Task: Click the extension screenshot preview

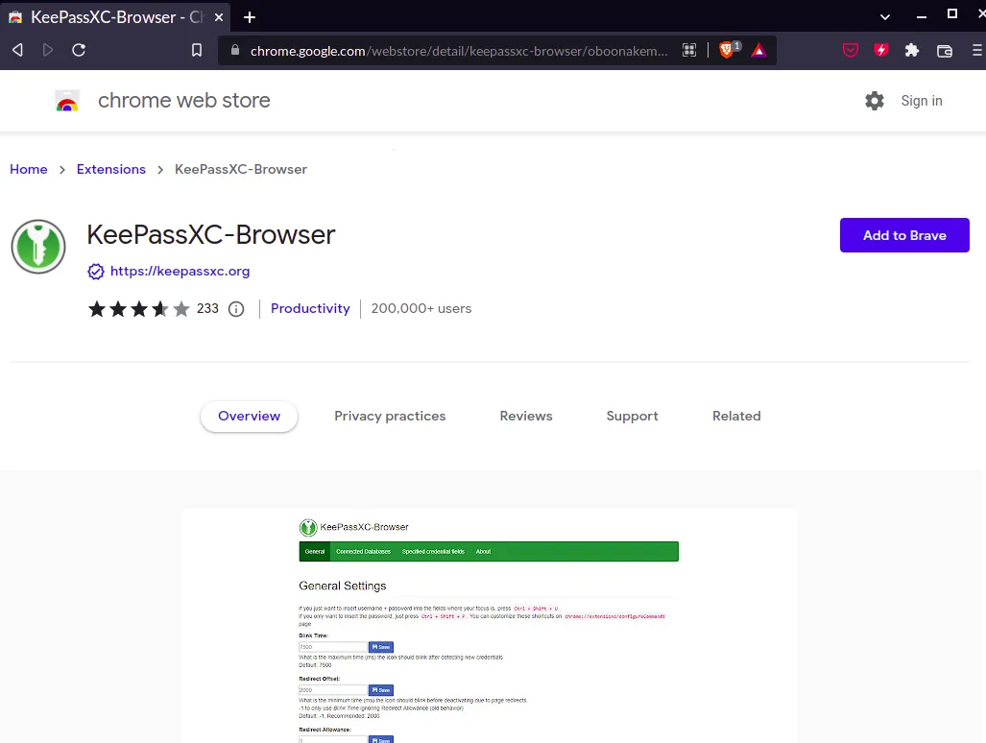Action: (489, 624)
